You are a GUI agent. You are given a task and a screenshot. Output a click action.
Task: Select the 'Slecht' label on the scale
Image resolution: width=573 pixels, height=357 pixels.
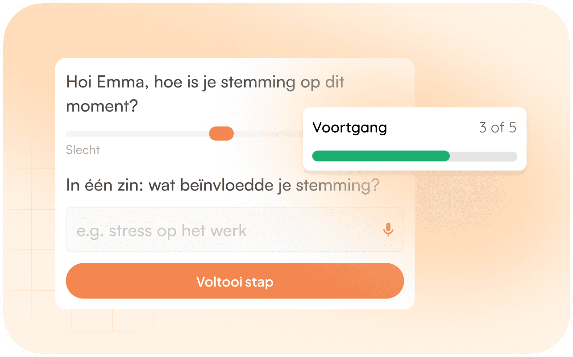(x=83, y=150)
